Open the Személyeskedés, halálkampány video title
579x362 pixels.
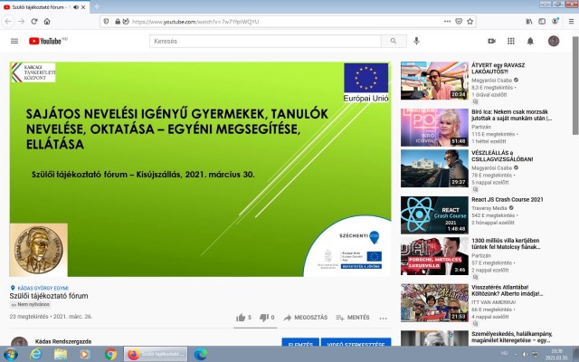512,337
